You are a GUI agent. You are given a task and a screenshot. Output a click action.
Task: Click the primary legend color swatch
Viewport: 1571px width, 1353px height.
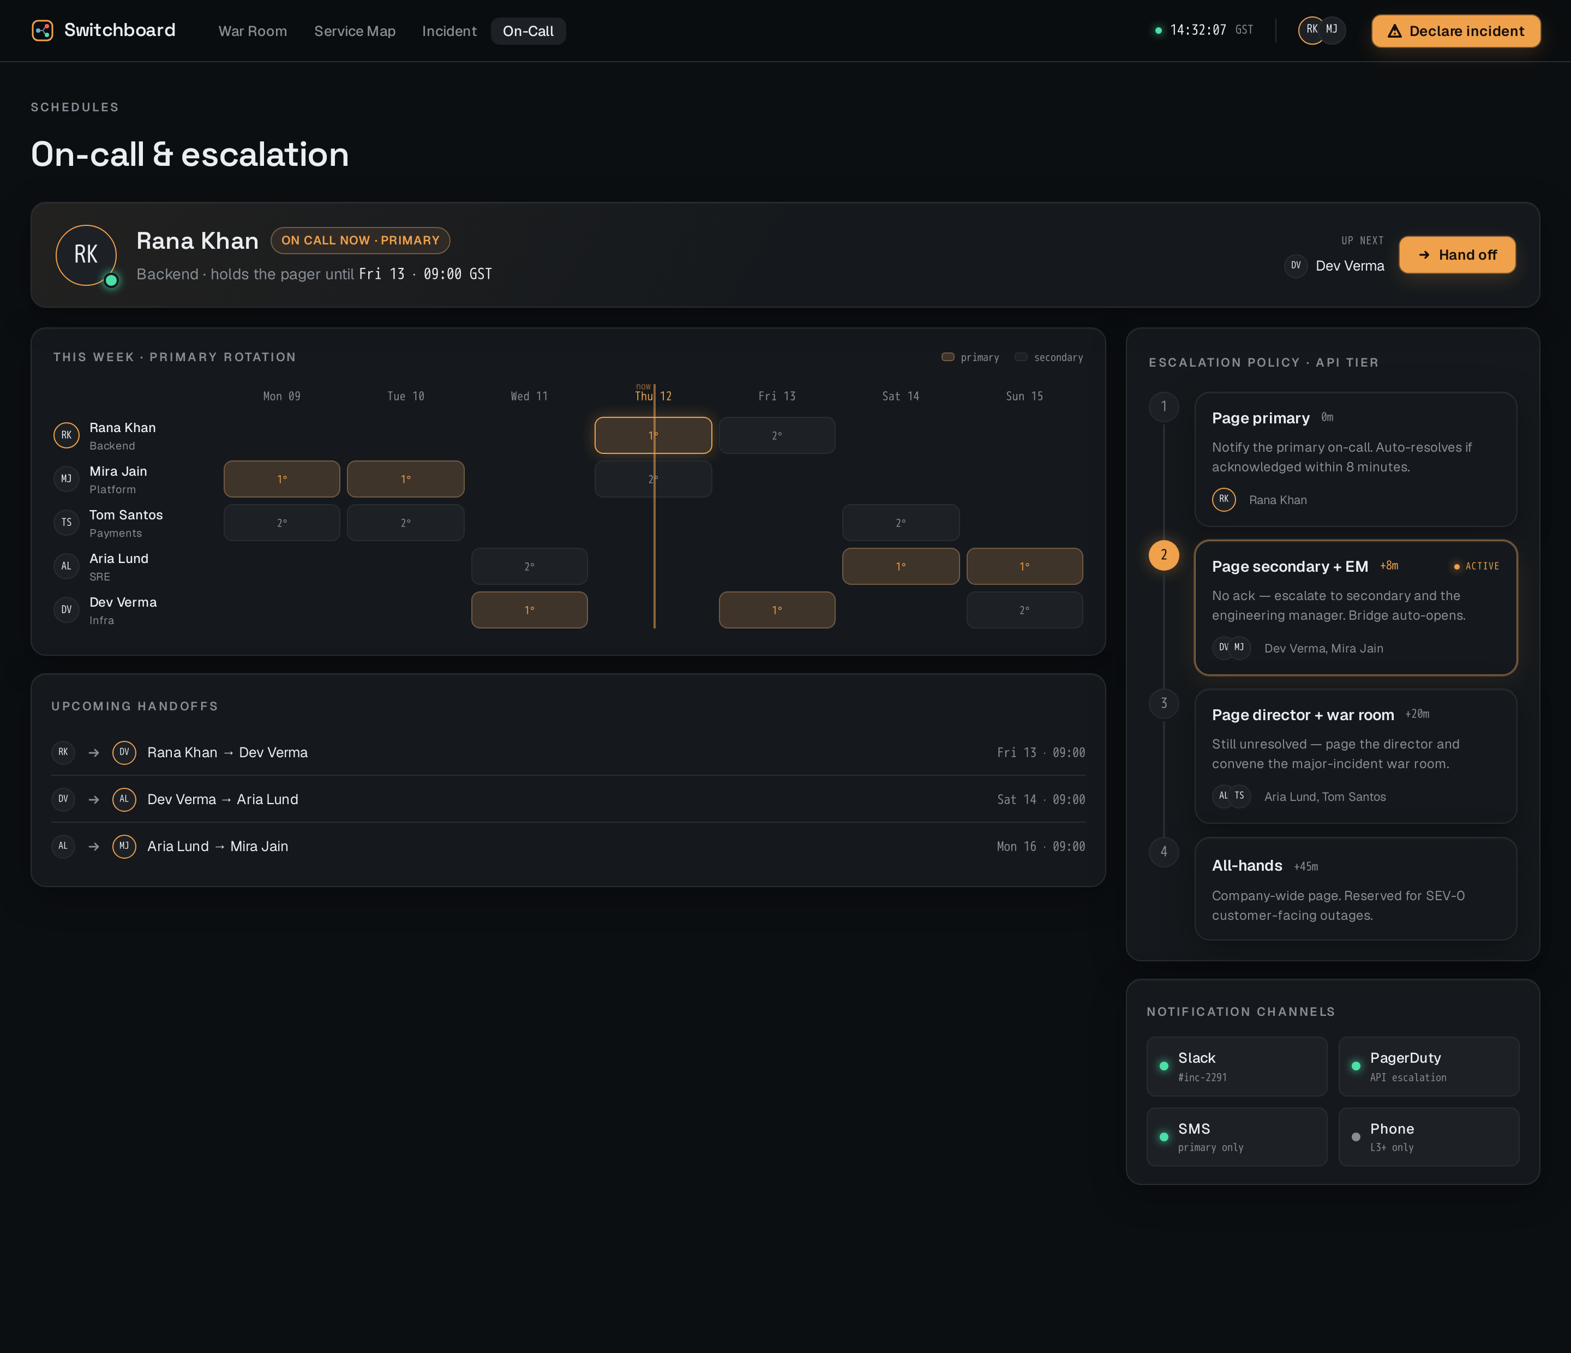pos(948,357)
